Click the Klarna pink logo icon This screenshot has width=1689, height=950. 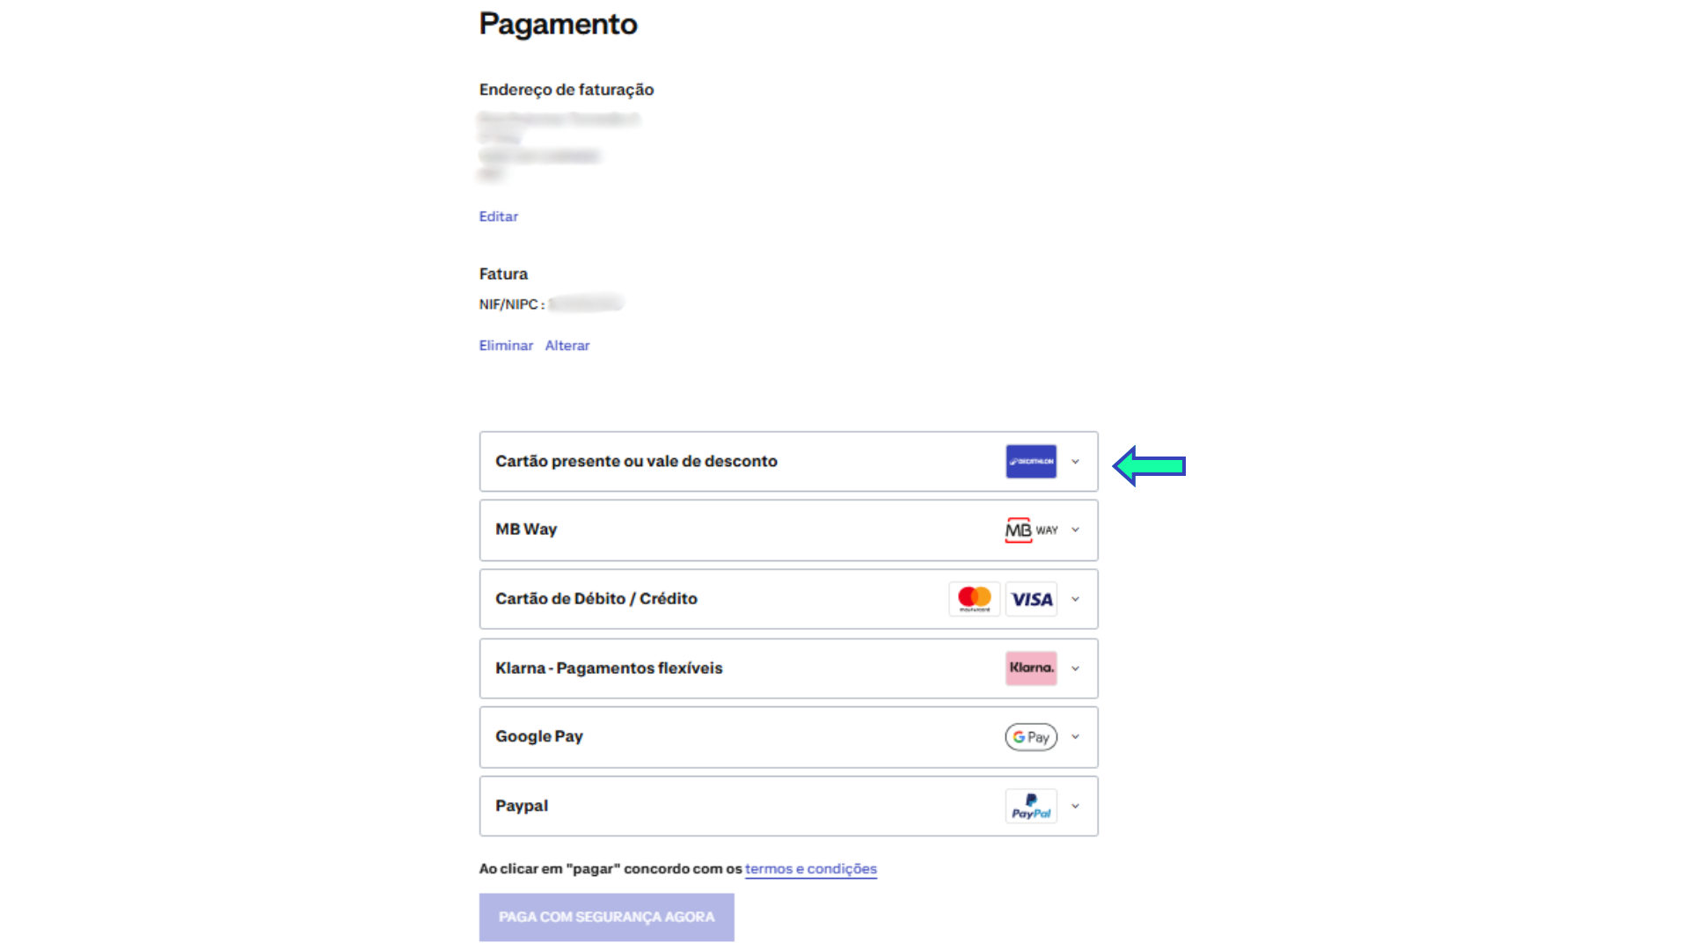(1031, 669)
